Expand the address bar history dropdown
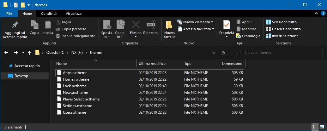The height and width of the screenshot is (131, 327). tap(215, 53)
